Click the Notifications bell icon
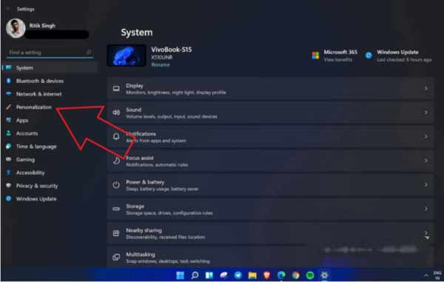The height and width of the screenshot is (282, 444). 116,137
